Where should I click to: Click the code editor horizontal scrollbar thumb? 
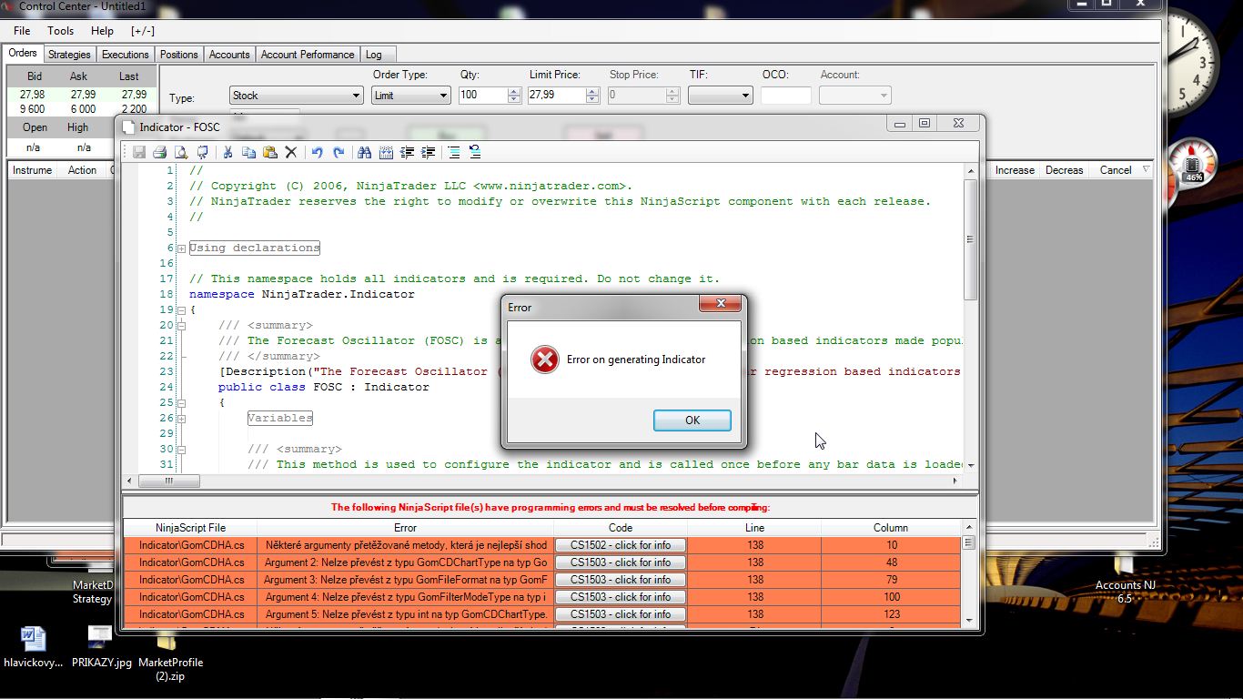click(x=168, y=481)
